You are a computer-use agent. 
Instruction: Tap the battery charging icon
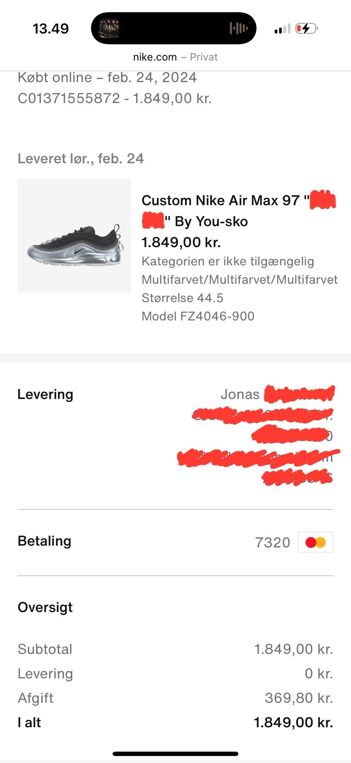[x=306, y=29]
